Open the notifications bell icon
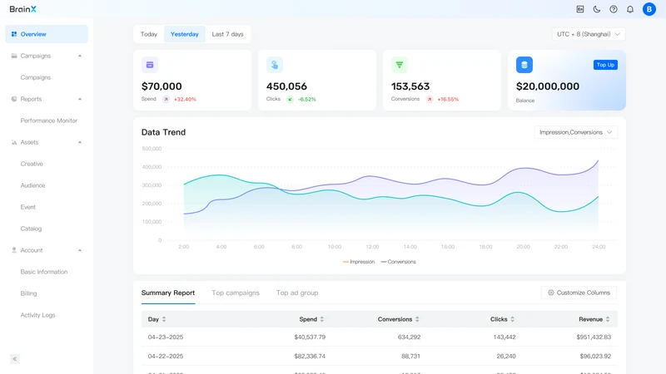The width and height of the screenshot is (666, 374). click(630, 9)
